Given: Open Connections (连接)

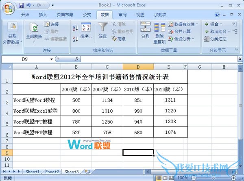Looking at the screenshot, I should coord(51,24).
